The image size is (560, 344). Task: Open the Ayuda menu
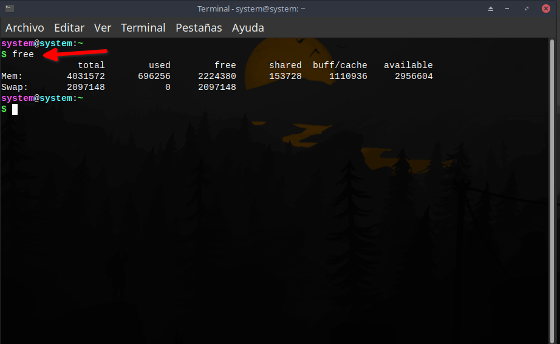248,28
